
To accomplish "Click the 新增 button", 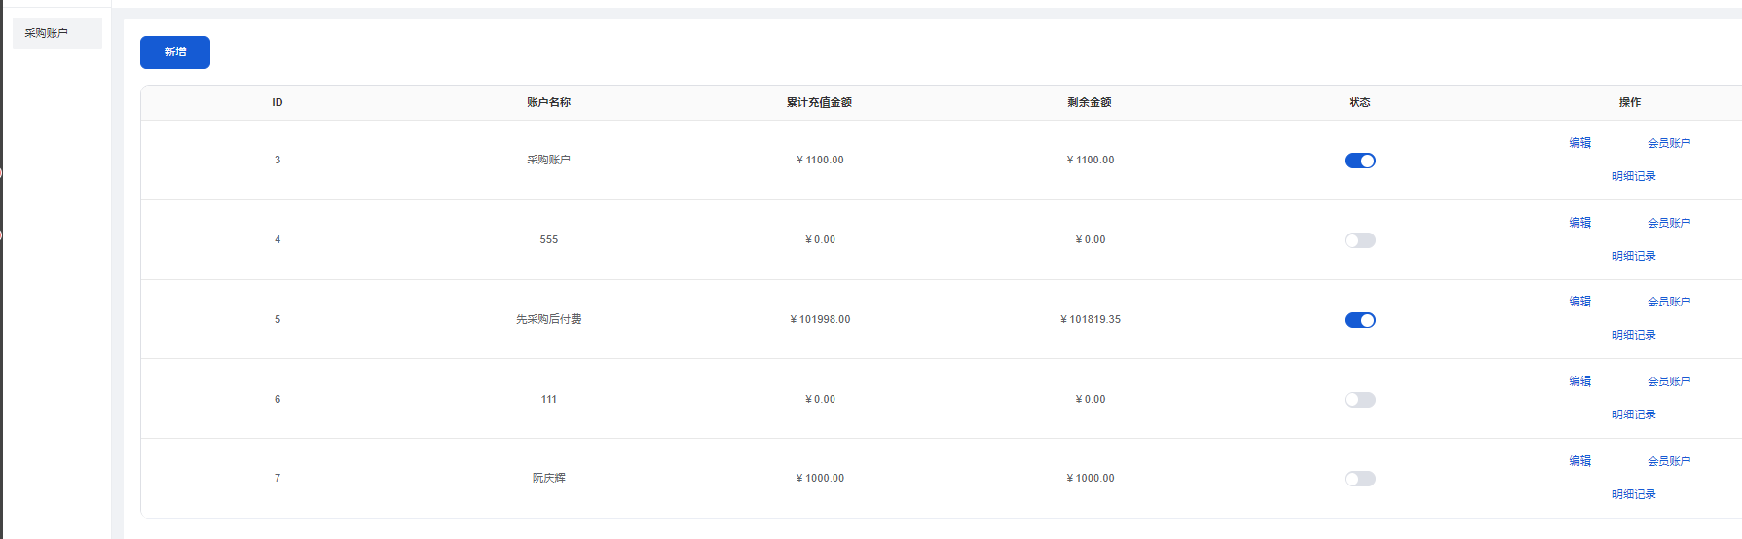I will click(x=175, y=53).
